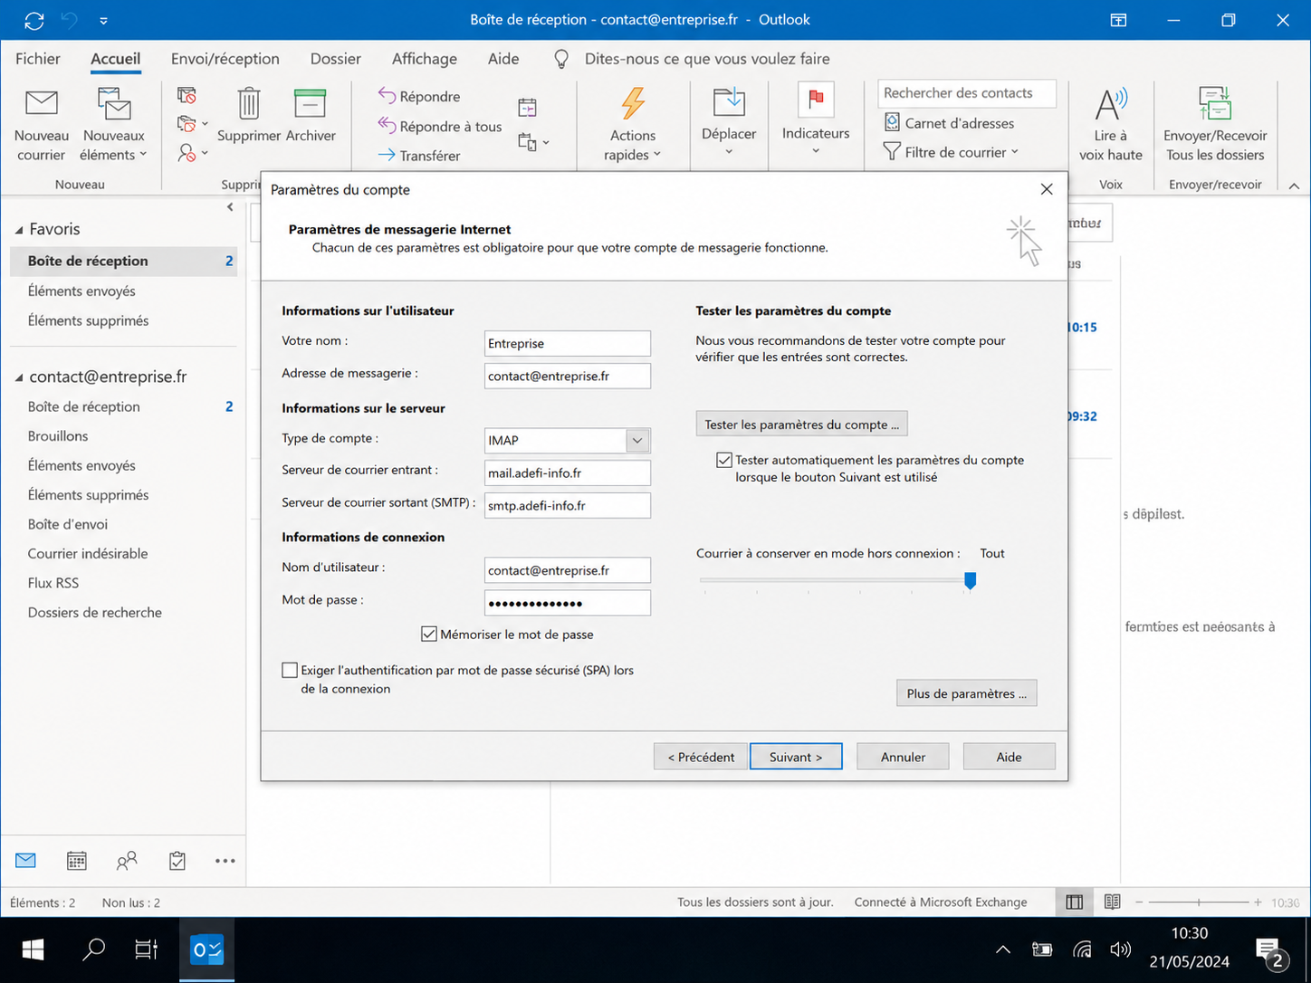Open Tasks clipboard icon in navigation bar

pos(177,860)
